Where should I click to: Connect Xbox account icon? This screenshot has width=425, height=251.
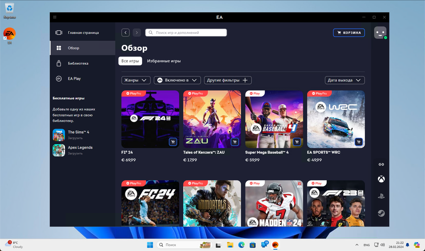click(381, 179)
